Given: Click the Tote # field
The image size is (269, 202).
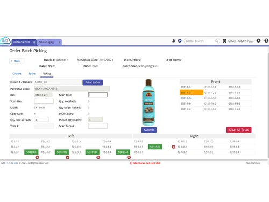Looking at the screenshot, I should (44, 126).
